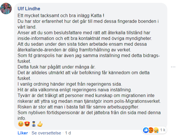Screen dimensions: 179x137
Task: Click the blue thumbs-up reaction icon
Action: [x=146, y=130]
